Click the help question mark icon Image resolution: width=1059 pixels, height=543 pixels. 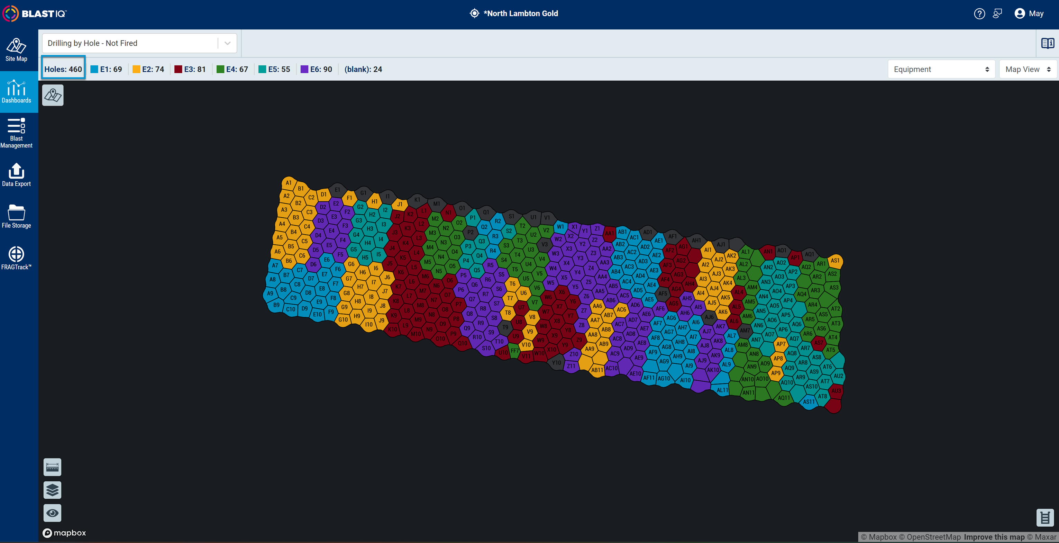(979, 13)
